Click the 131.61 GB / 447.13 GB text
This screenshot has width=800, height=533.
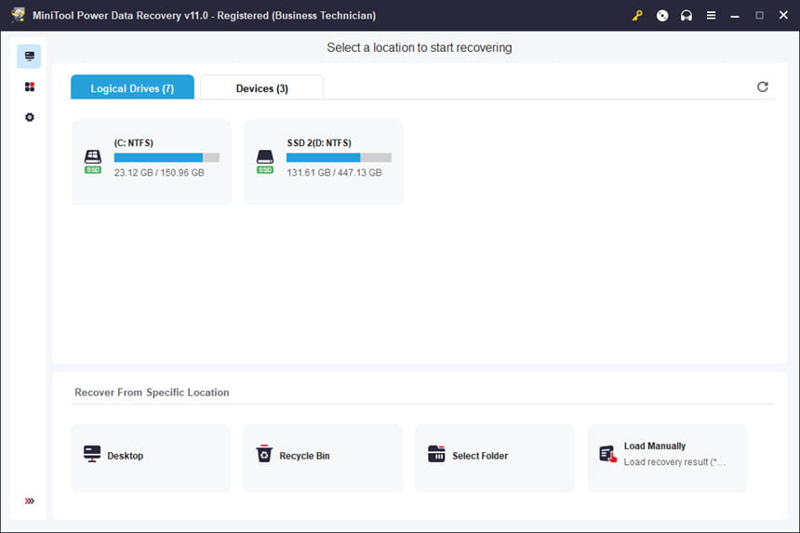[x=334, y=172]
